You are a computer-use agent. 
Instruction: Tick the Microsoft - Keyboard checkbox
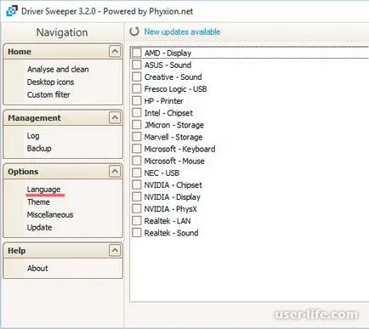pyautogui.click(x=137, y=149)
